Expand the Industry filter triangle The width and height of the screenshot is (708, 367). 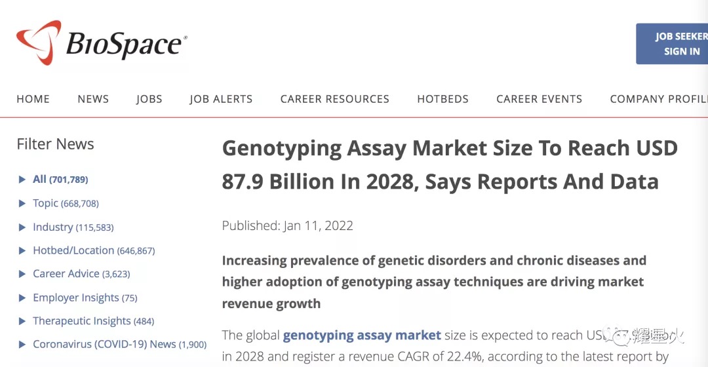point(22,227)
